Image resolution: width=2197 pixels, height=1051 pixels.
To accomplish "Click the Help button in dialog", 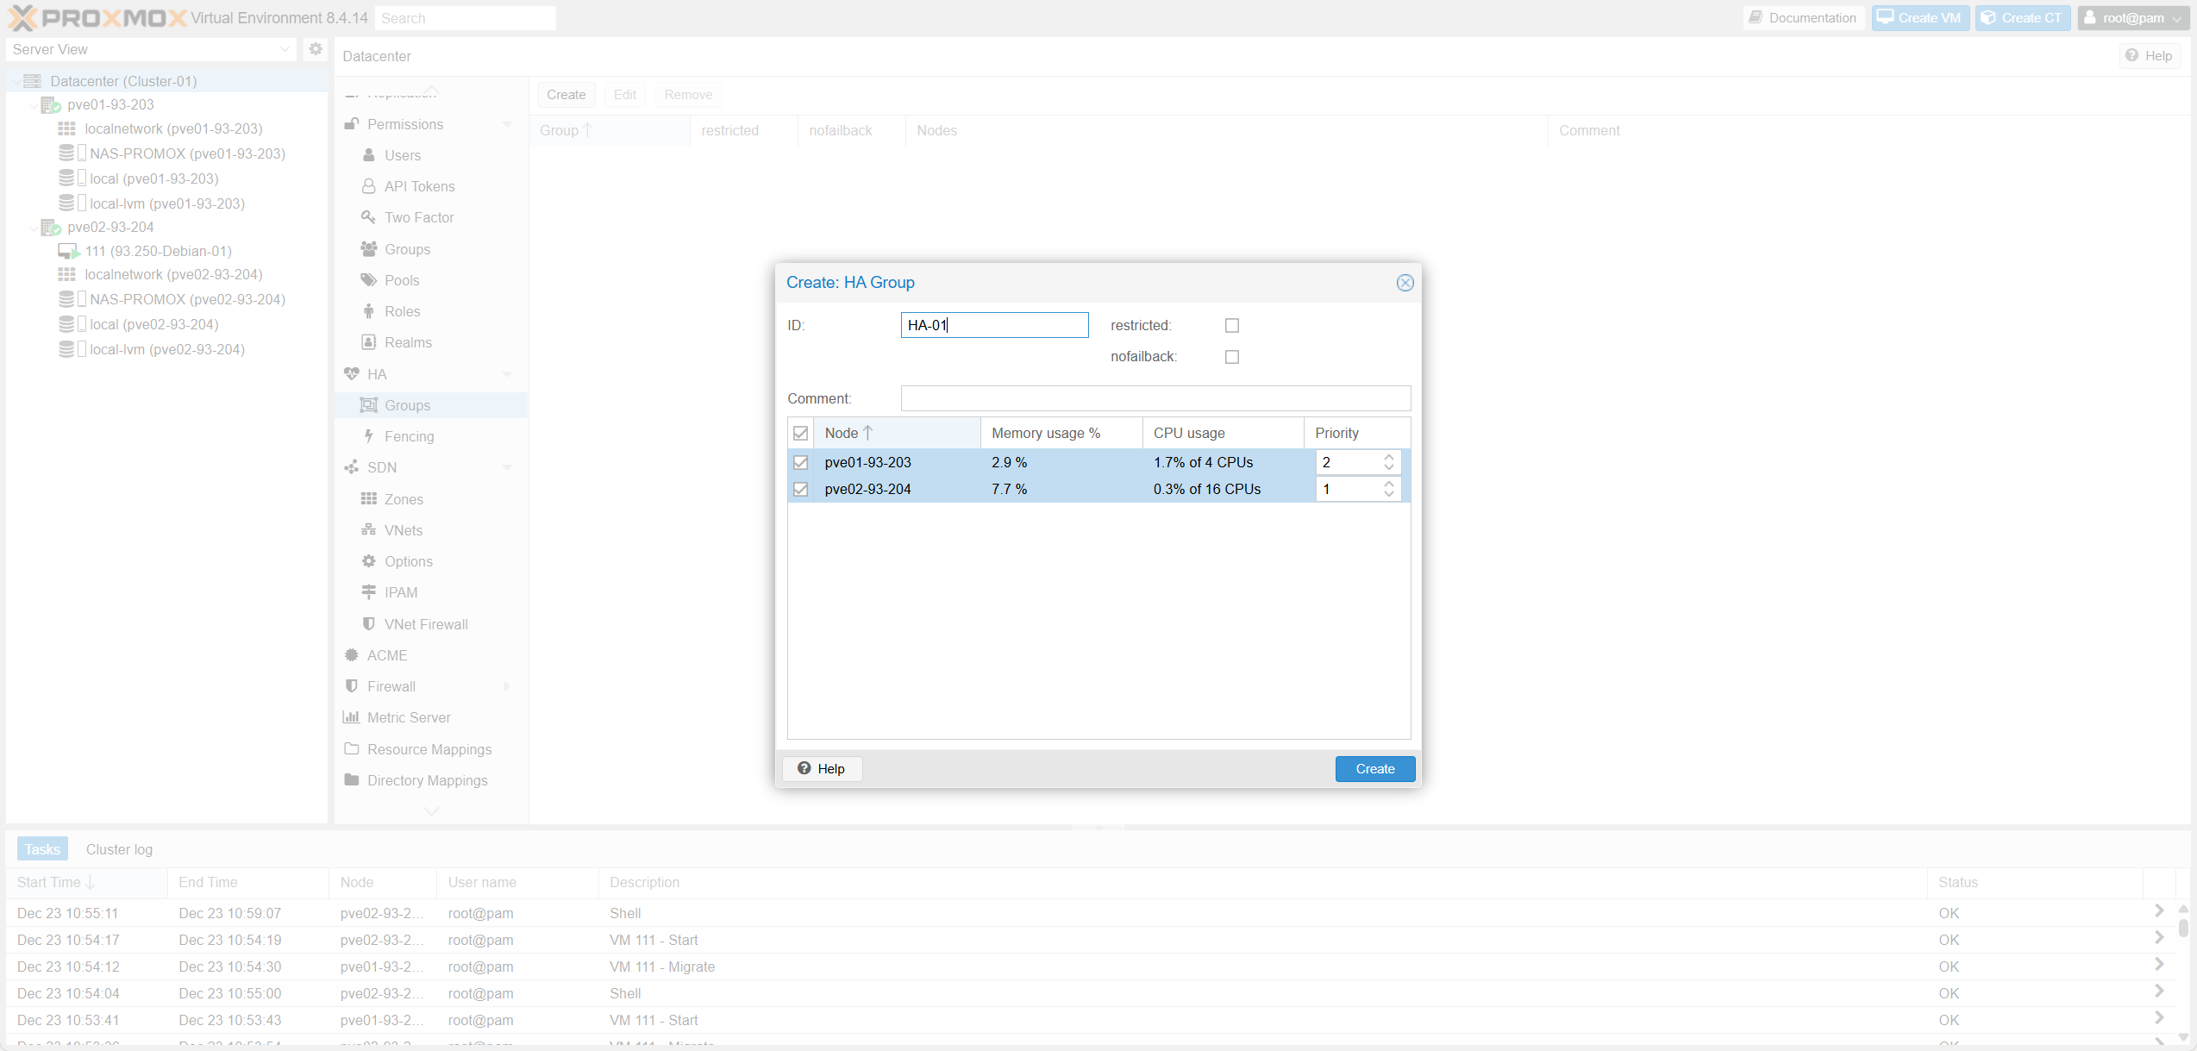I will (822, 769).
